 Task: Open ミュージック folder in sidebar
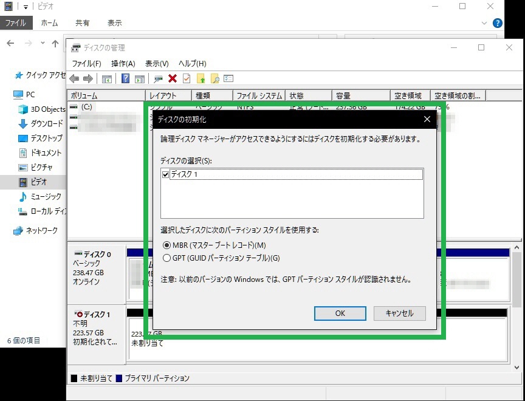(40, 196)
